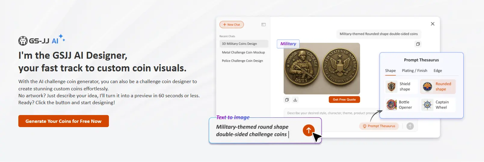The width and height of the screenshot is (484, 162).
Task: Click the download icon below the coin image
Action: point(295,100)
